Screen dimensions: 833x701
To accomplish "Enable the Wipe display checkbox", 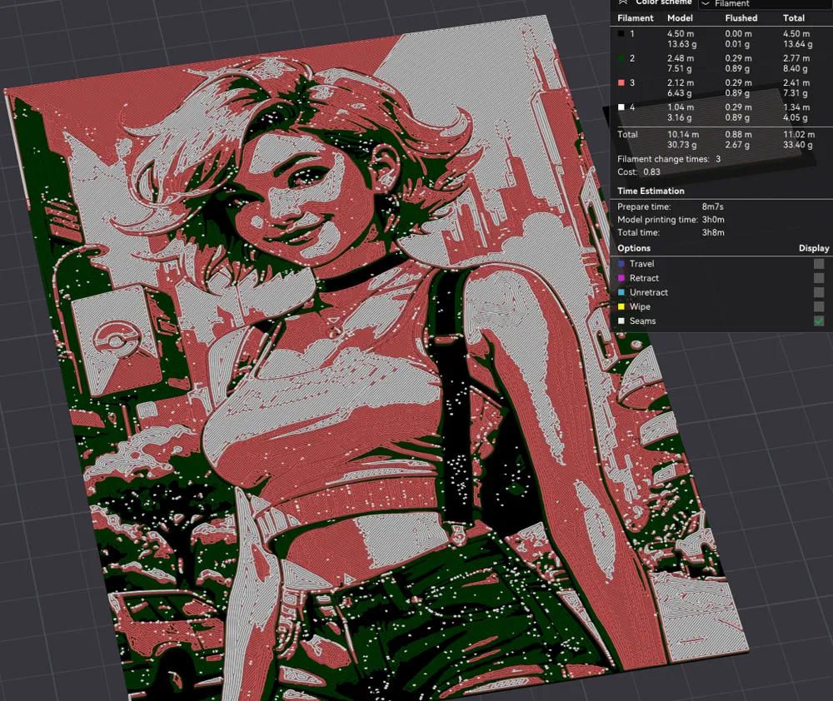I will tap(819, 306).
